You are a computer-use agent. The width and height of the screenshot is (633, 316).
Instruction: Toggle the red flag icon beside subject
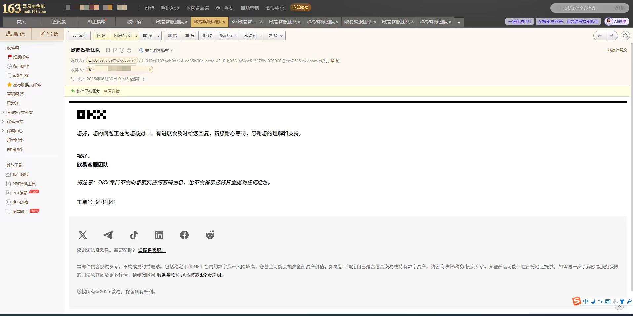point(115,50)
